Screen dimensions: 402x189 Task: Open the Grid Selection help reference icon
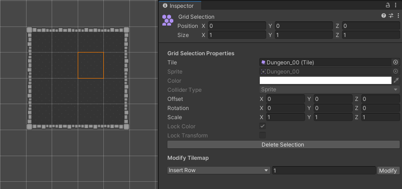(x=384, y=16)
